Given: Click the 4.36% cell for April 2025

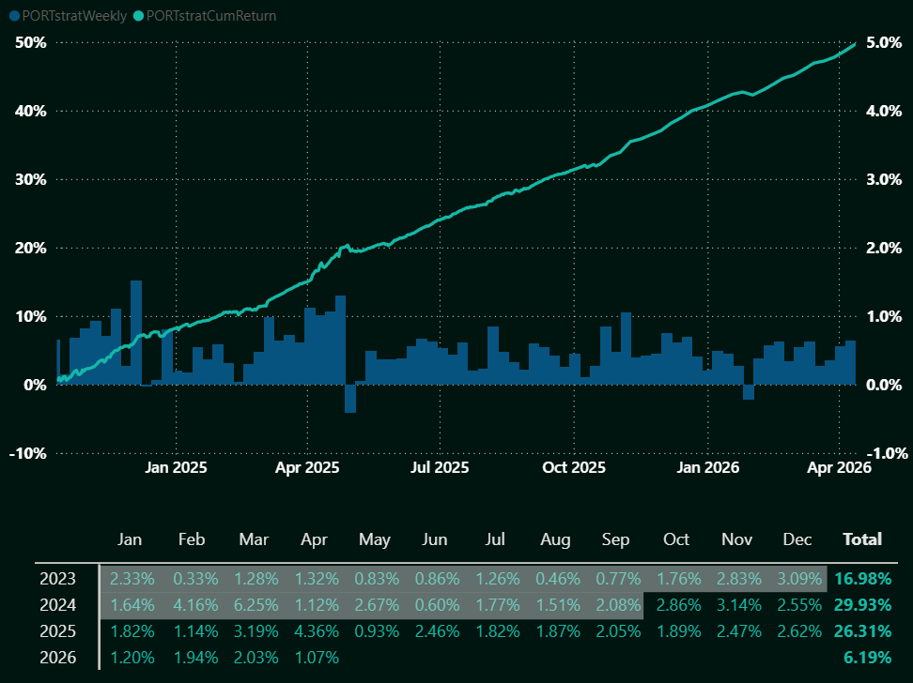Looking at the screenshot, I should pyautogui.click(x=313, y=631).
